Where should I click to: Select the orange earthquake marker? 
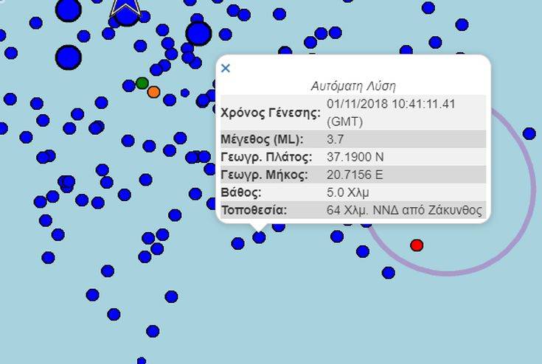point(153,92)
